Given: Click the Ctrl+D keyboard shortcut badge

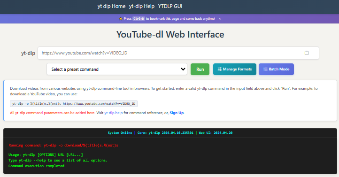Looking at the screenshot, I should tap(139, 19).
